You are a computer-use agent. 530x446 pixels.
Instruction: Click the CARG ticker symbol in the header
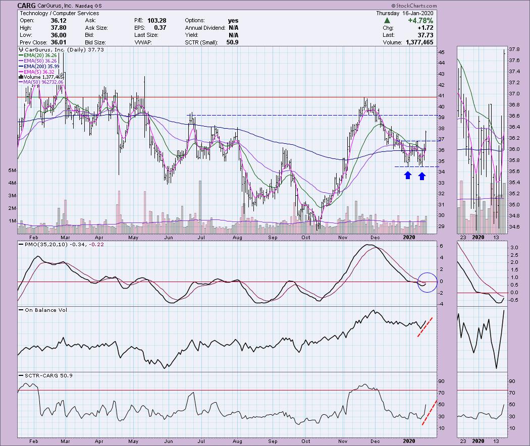point(26,6)
